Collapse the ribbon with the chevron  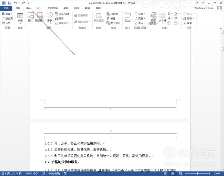coord(221,29)
